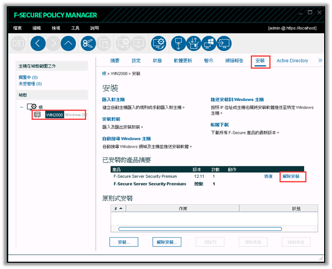Click the 主機在域樹範圍之外 panel header
The height and width of the screenshot is (269, 332).
(52, 66)
